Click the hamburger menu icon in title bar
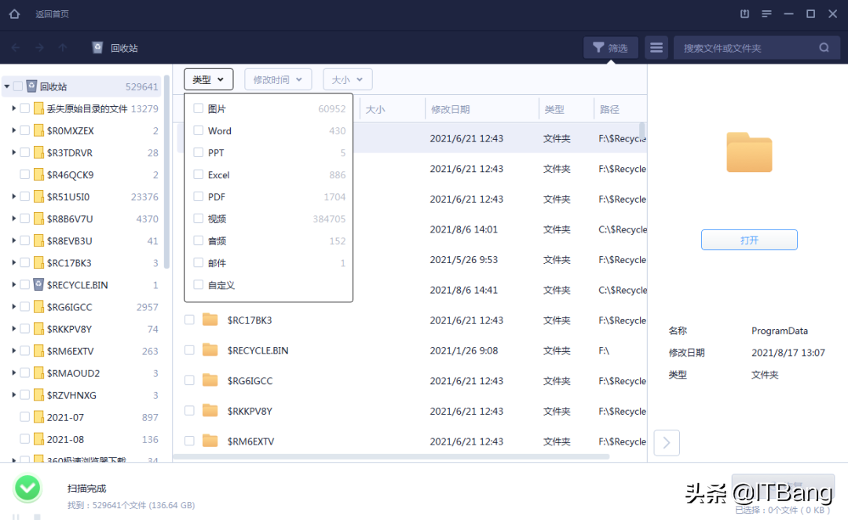 click(x=766, y=14)
